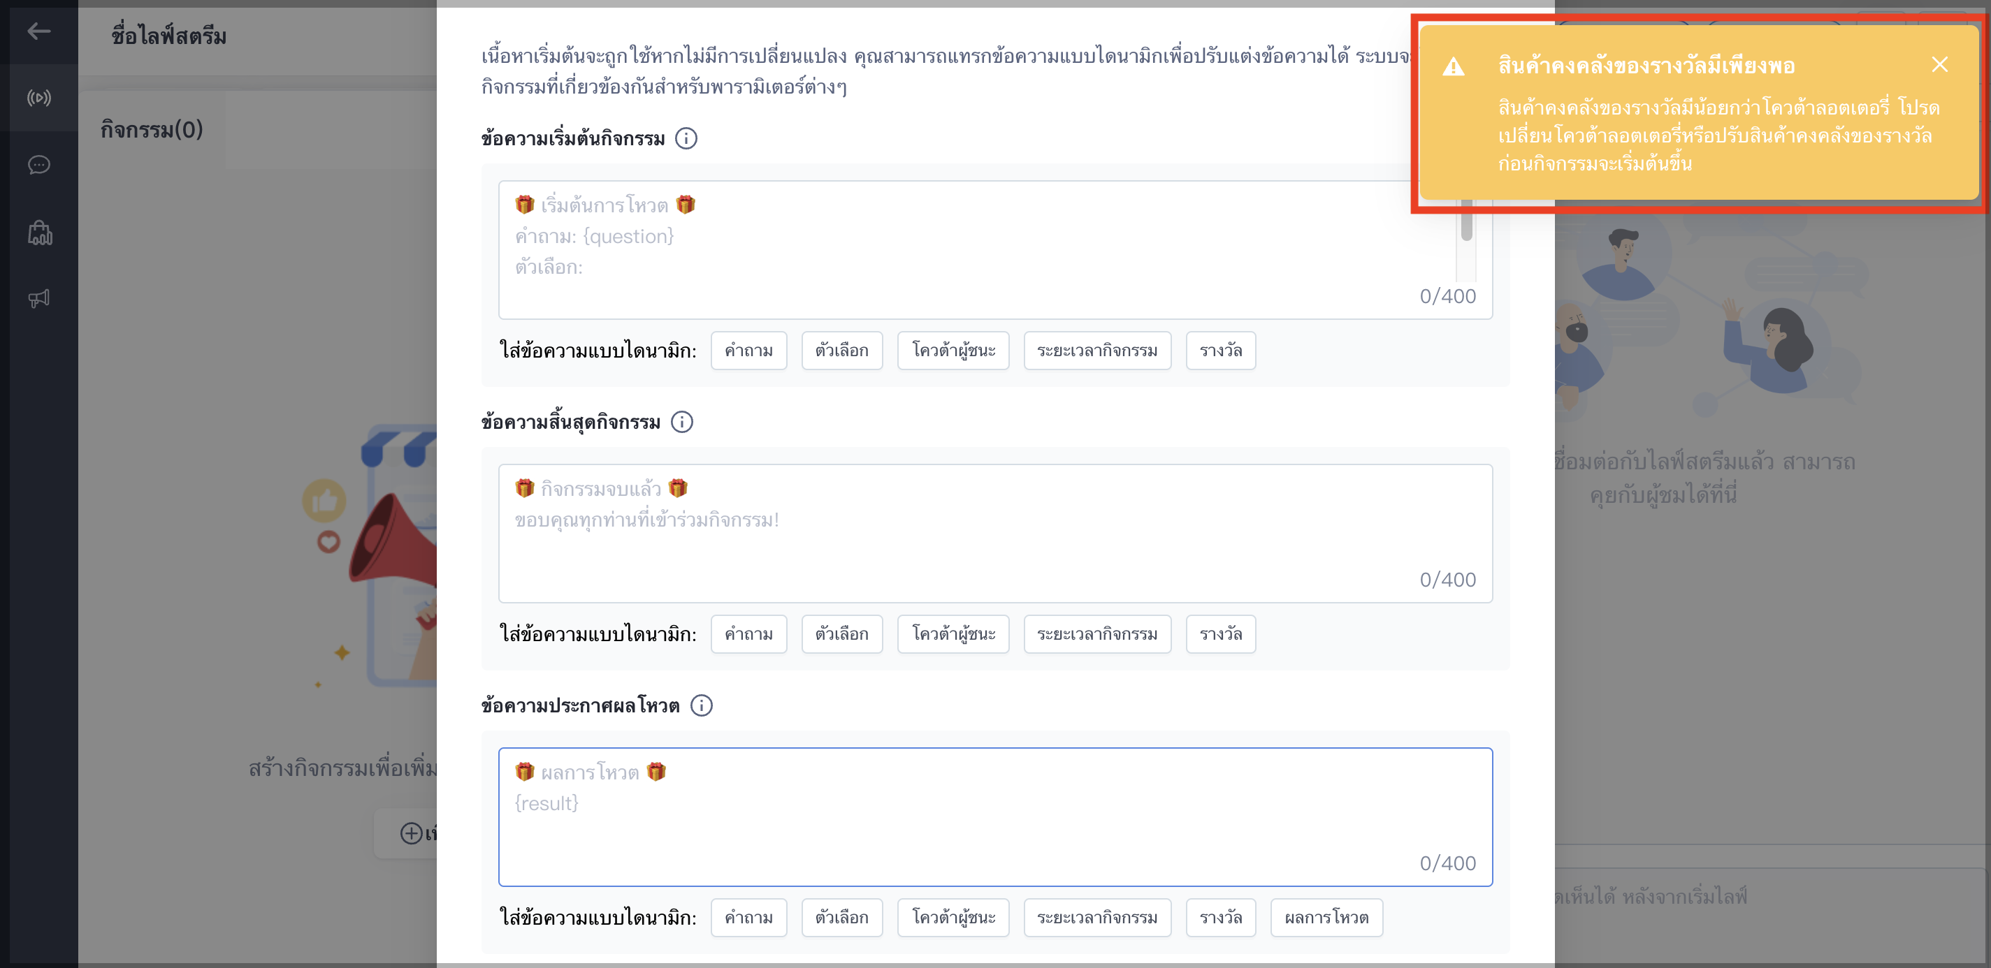The width and height of the screenshot is (1991, 968).
Task: Insert ระยะเวลากิจกรรม tag in start message
Action: pos(1096,351)
